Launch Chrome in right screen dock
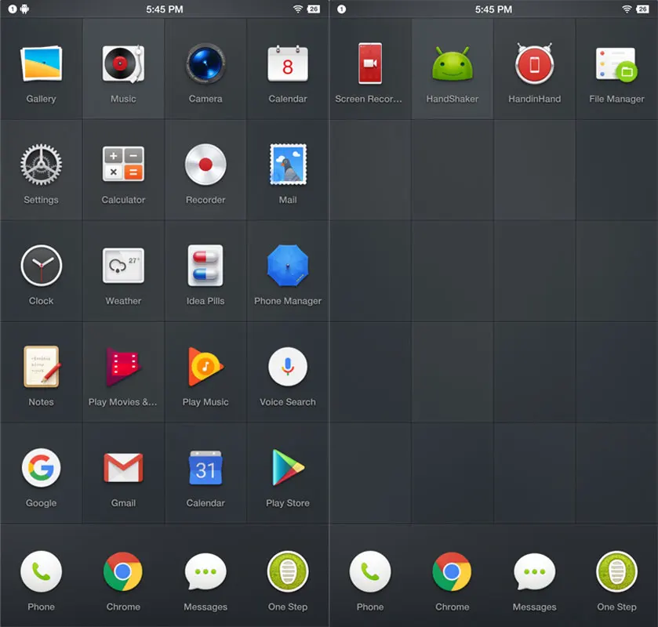658x627 pixels. click(x=453, y=571)
